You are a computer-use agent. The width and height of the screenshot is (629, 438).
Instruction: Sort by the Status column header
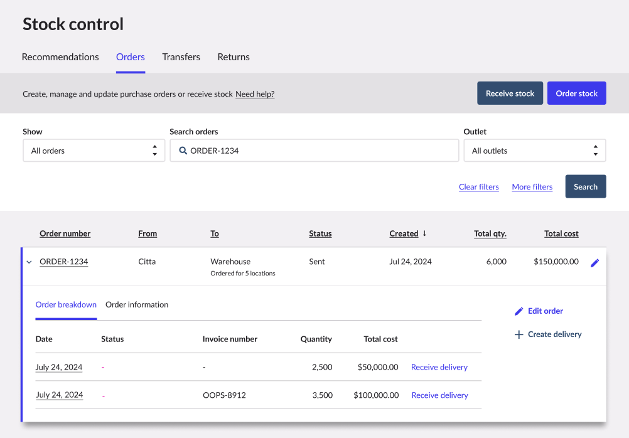click(x=320, y=233)
